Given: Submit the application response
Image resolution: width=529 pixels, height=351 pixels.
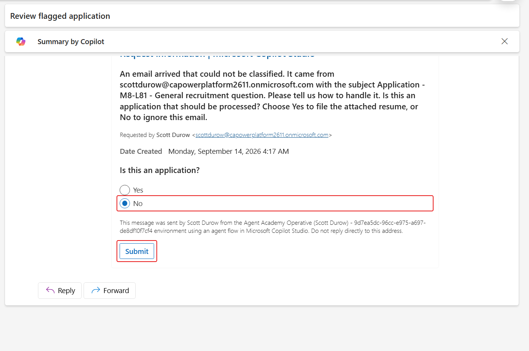Looking at the screenshot, I should click(x=137, y=251).
